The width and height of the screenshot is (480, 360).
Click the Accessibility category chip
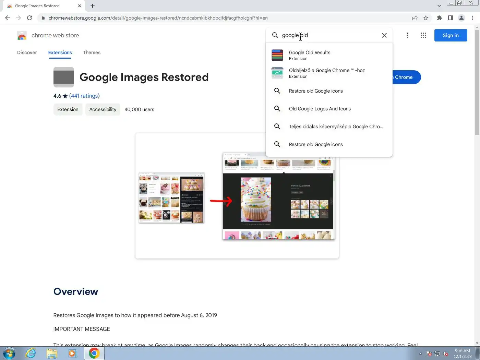[103, 109]
